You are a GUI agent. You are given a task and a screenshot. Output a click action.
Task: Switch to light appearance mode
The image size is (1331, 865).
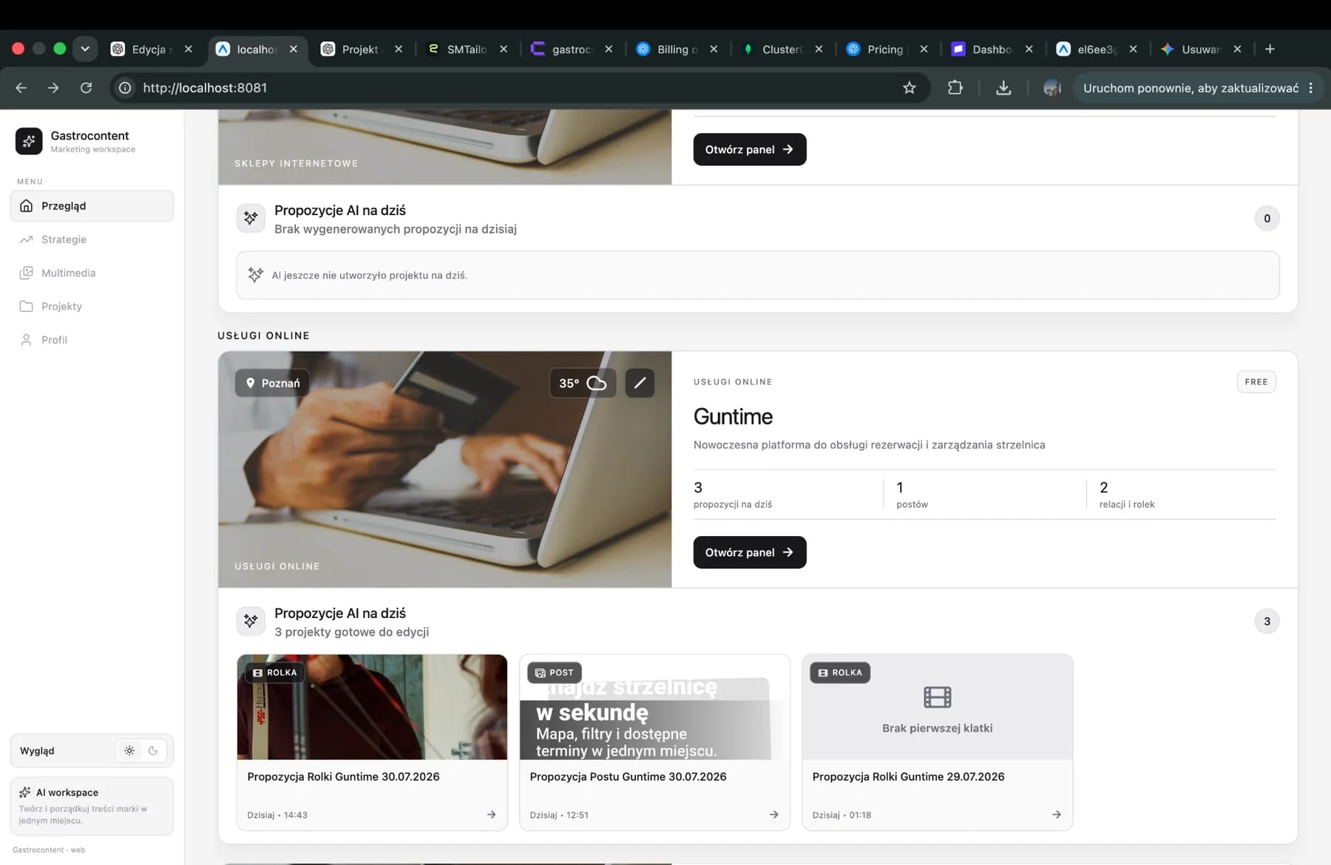pyautogui.click(x=129, y=750)
